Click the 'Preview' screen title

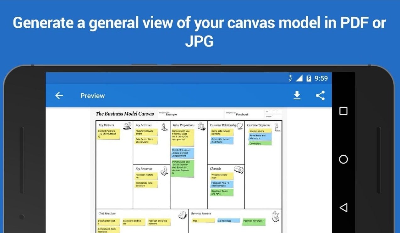click(92, 96)
